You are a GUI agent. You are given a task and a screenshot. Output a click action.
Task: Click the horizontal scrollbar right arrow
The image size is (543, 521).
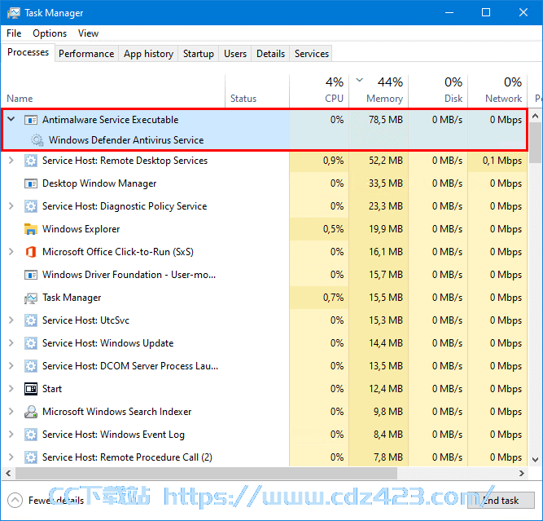pyautogui.click(x=522, y=473)
